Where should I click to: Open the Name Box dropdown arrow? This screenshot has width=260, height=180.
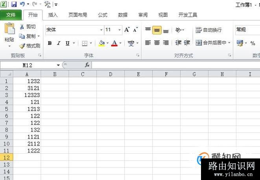58,65
